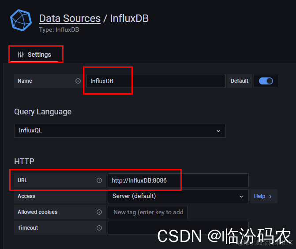Image resolution: width=296 pixels, height=249 pixels.
Task: Click the Type: InfluxDB subtitle text
Action: pyautogui.click(x=59, y=30)
